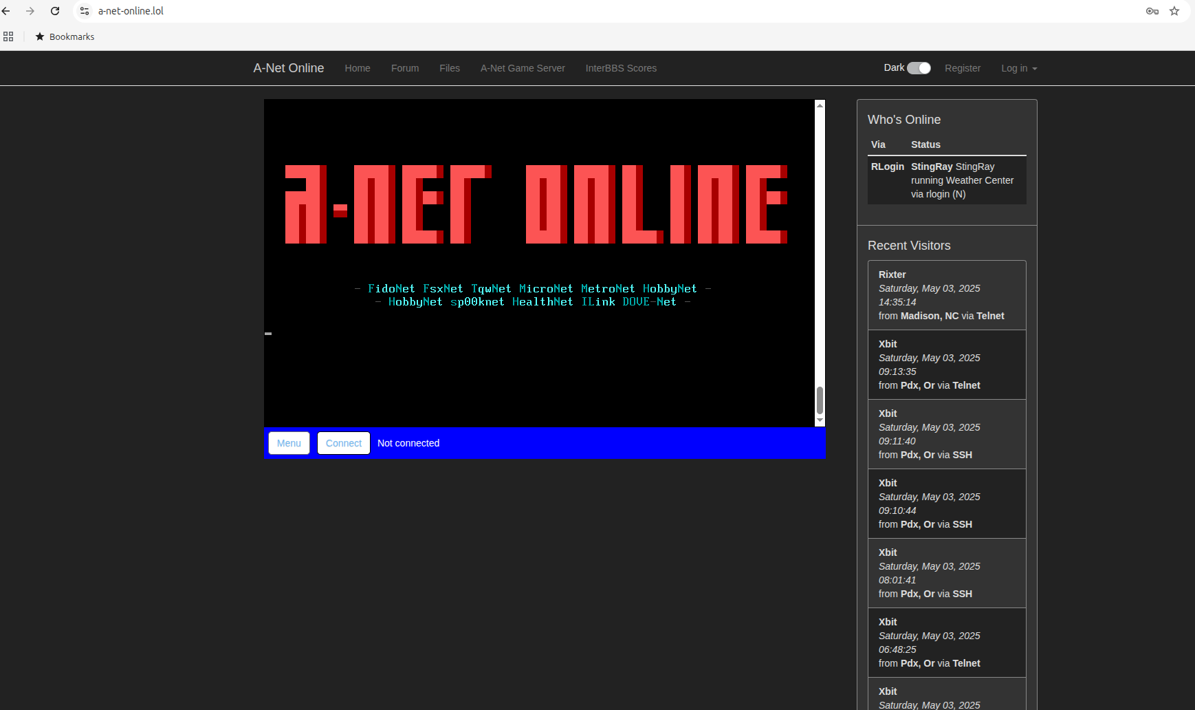Click the browser back arrow
The image size is (1195, 710).
pyautogui.click(x=6, y=11)
